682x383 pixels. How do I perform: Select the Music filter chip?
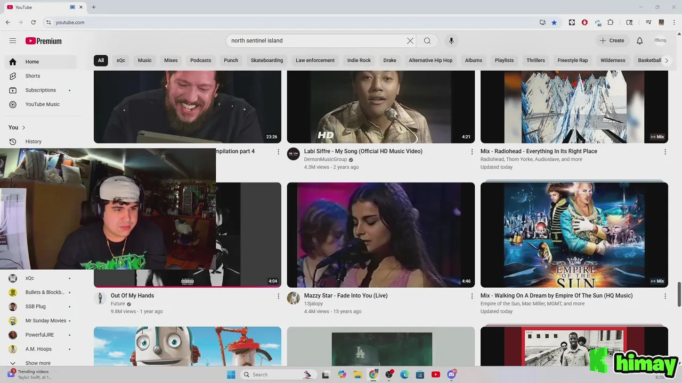145,60
